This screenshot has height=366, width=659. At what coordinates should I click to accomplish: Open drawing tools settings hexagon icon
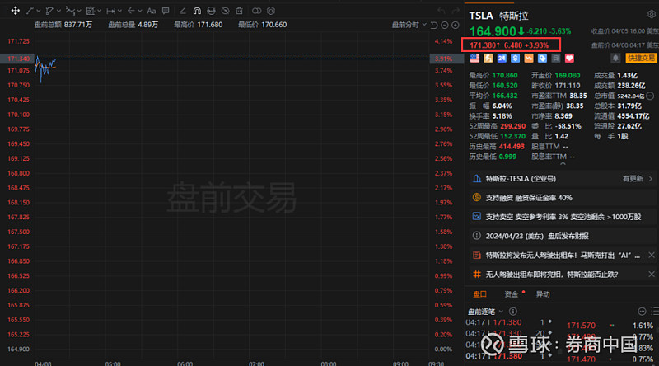271,11
